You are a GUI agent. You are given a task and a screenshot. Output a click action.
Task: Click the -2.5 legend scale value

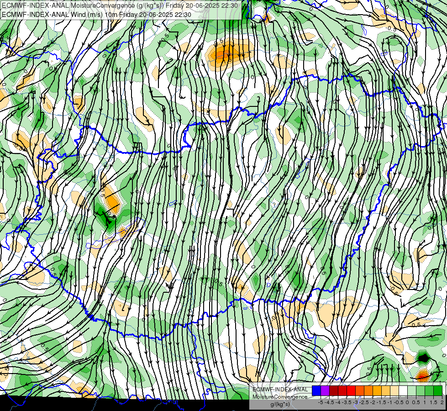364,402
